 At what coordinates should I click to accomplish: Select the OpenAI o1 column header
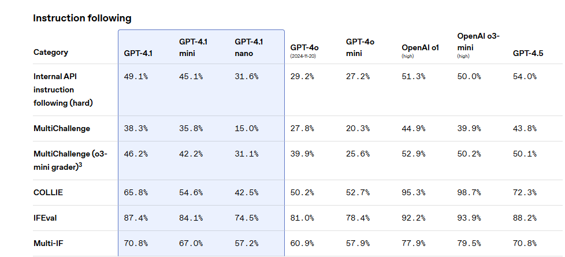point(420,48)
